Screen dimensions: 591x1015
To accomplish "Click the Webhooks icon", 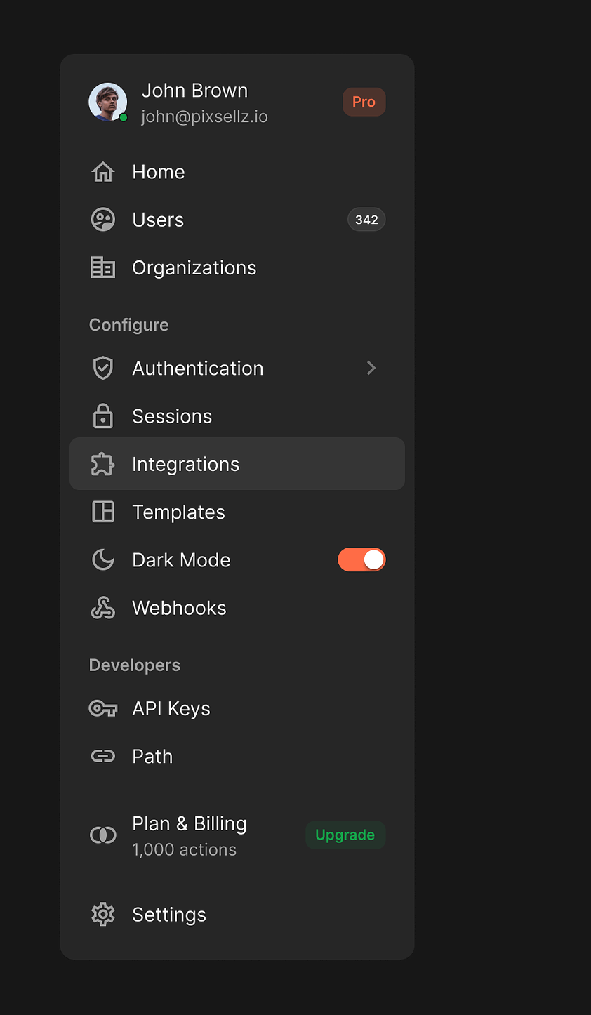I will pyautogui.click(x=103, y=608).
